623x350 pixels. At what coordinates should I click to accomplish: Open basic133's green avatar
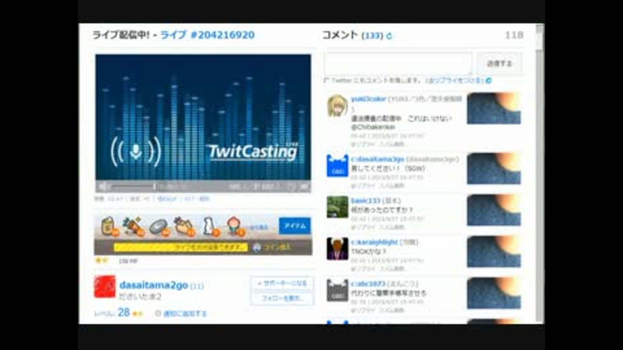tap(337, 207)
